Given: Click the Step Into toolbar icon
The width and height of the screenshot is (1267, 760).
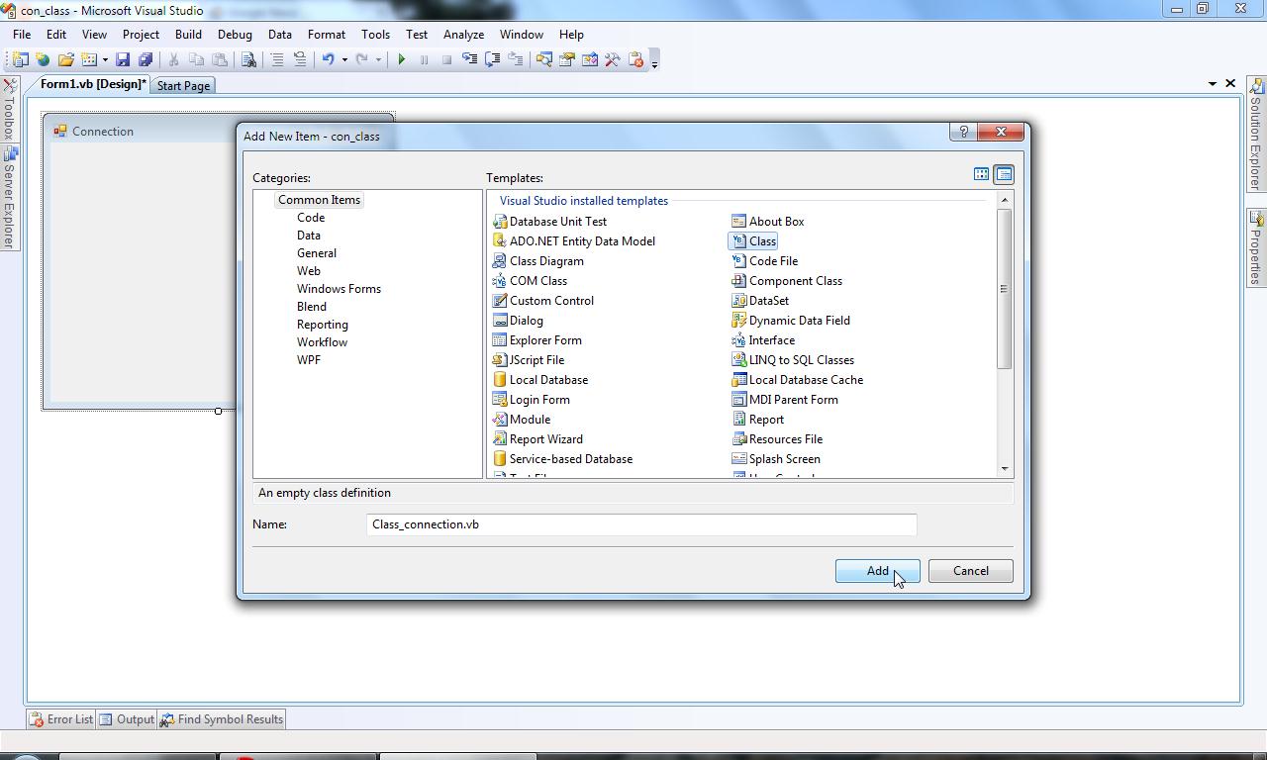Looking at the screenshot, I should 469,59.
